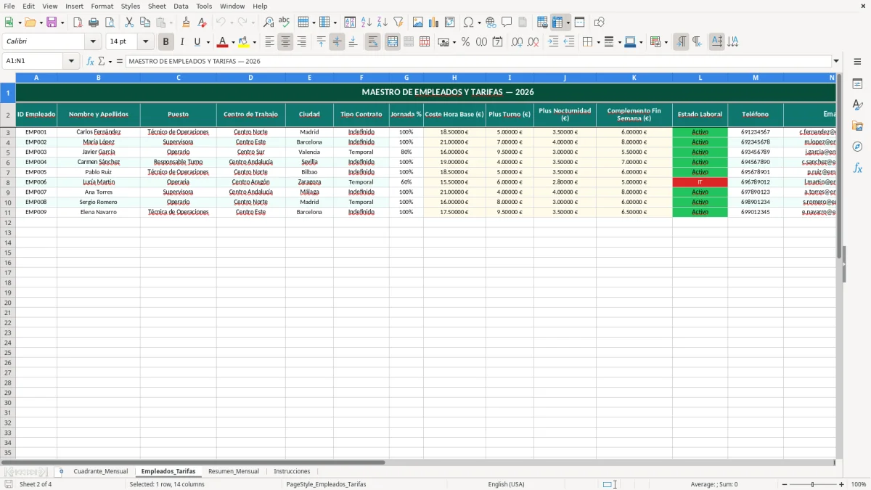
Task: Expand the formula bar arrow
Action: pos(836,61)
